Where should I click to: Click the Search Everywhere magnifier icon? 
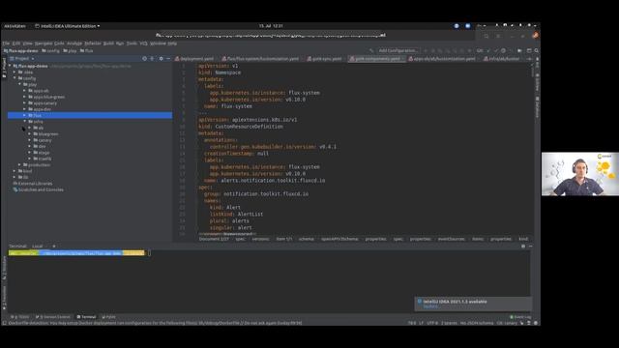click(537, 51)
